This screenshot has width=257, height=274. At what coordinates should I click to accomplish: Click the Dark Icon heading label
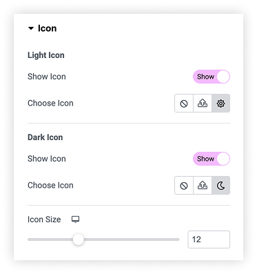(x=45, y=137)
